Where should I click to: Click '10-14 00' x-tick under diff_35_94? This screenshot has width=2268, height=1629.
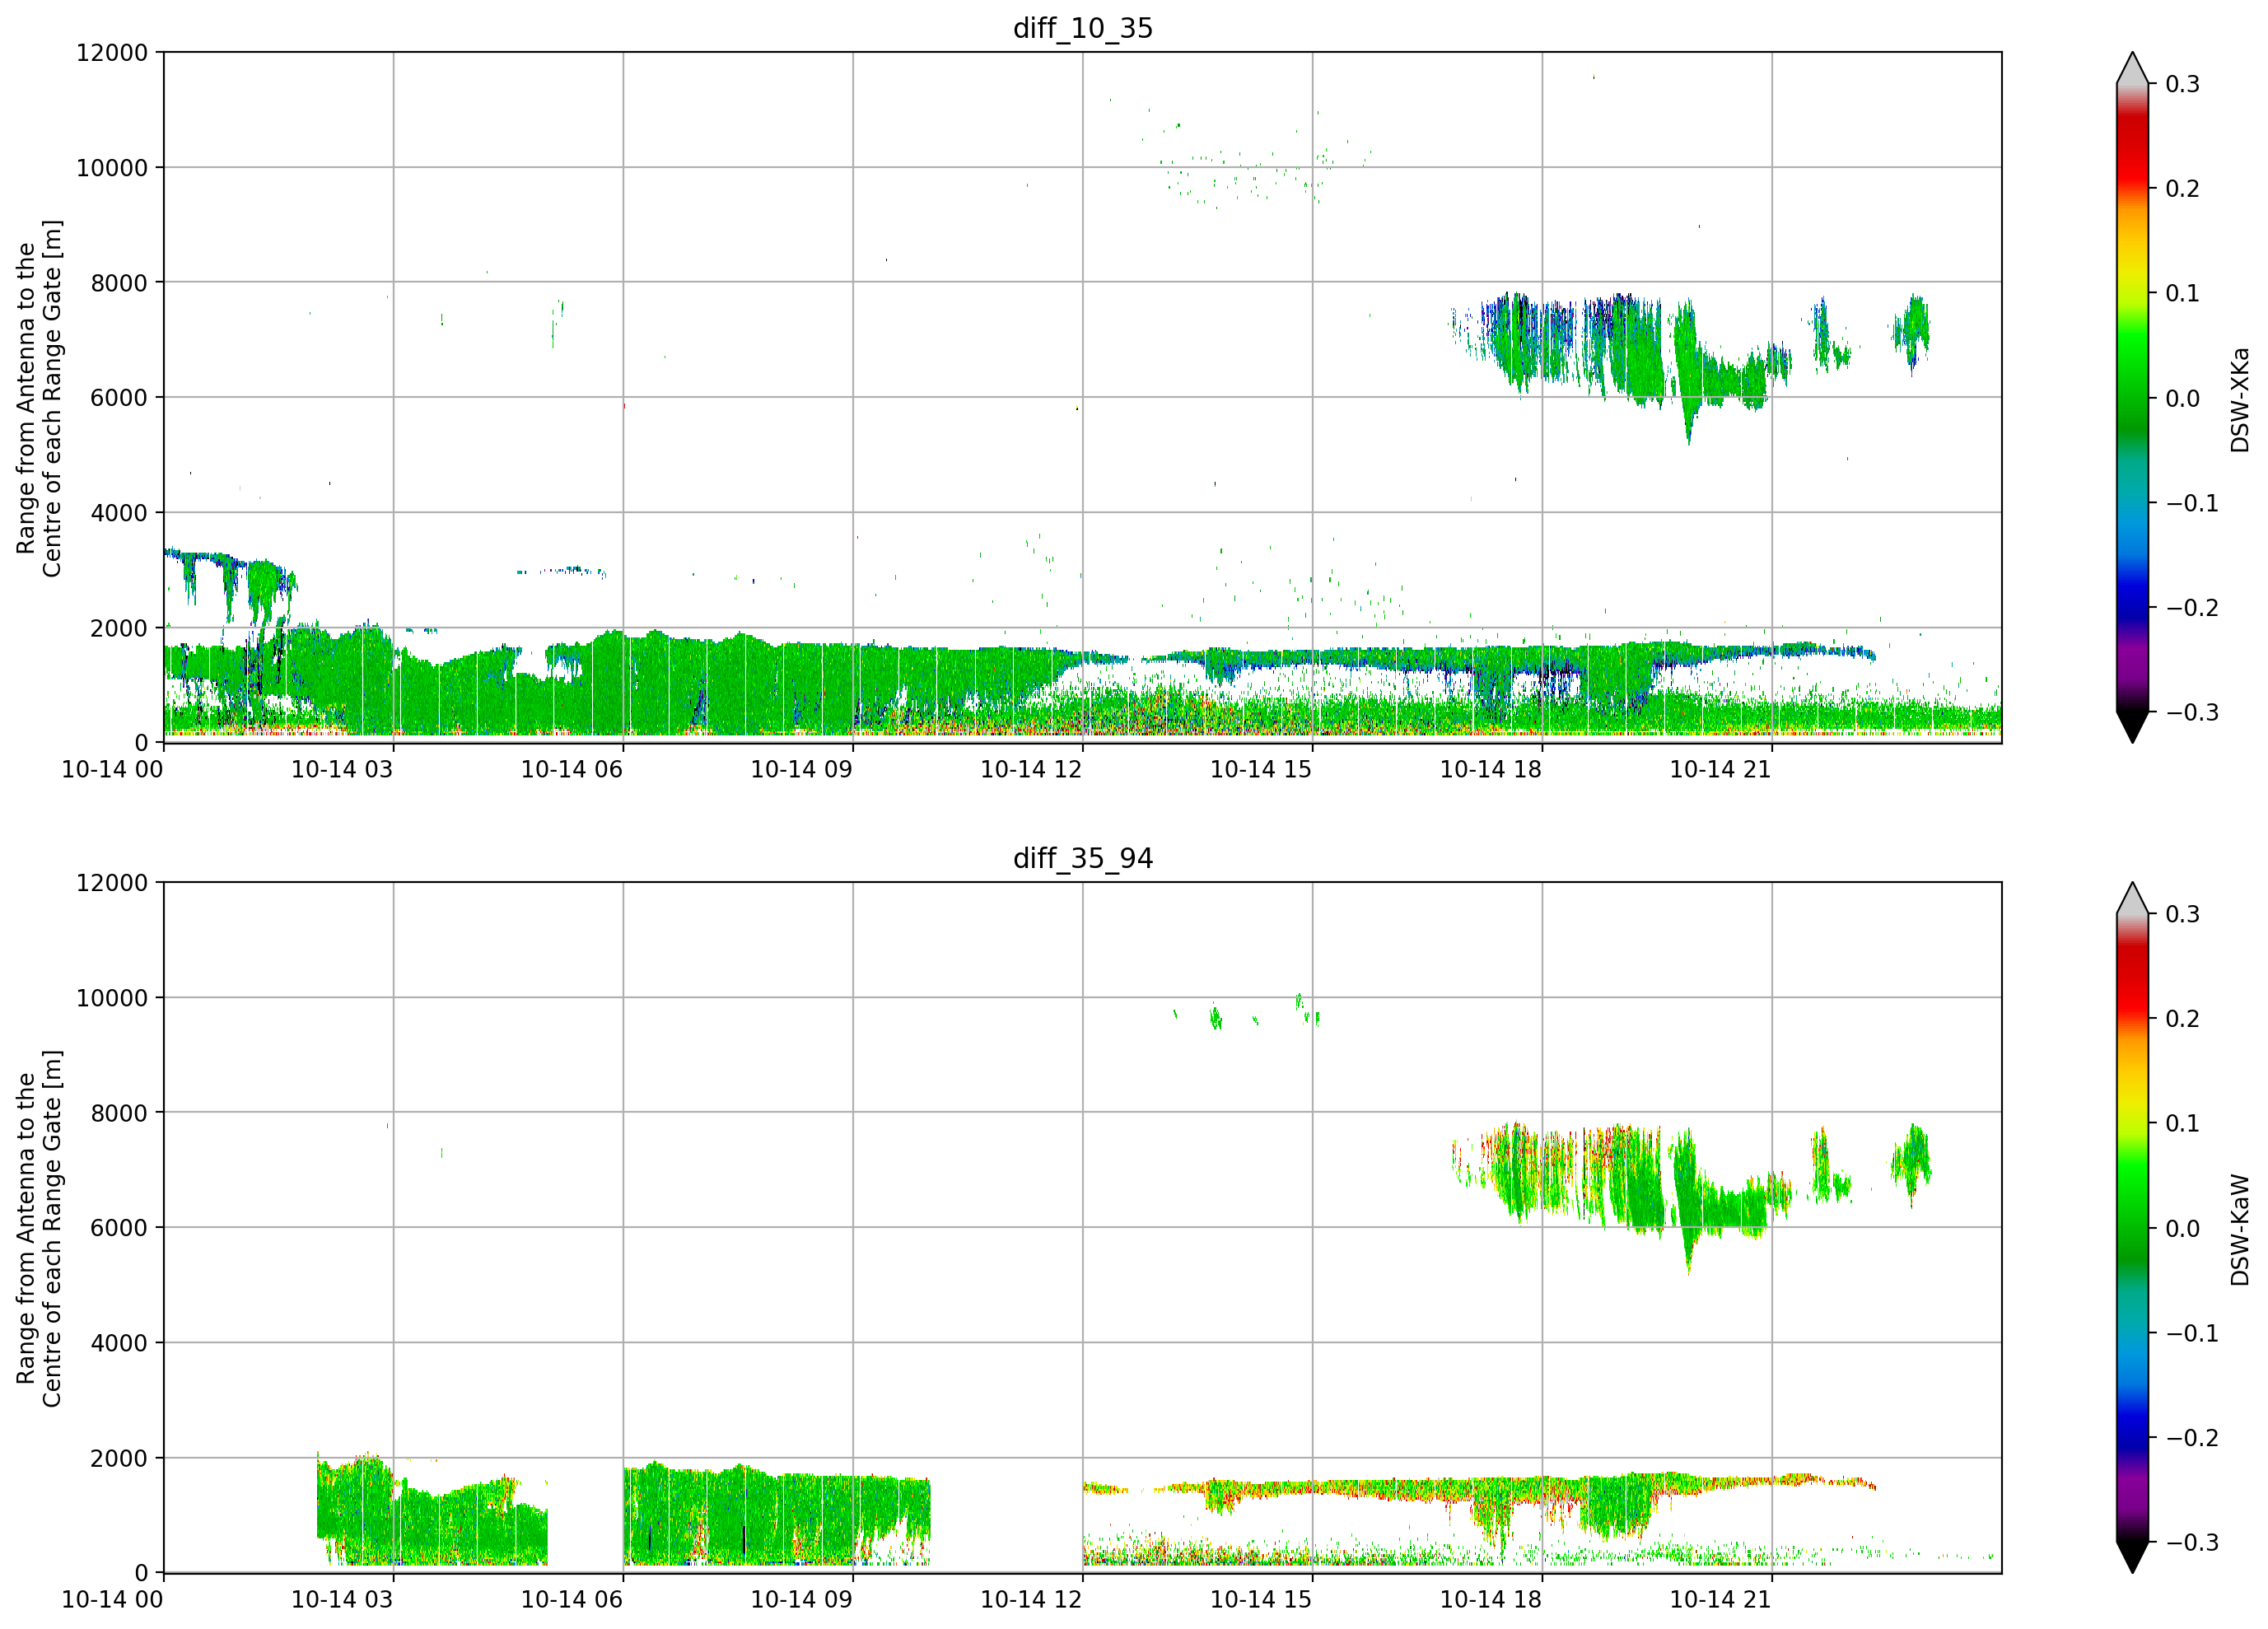click(112, 1599)
